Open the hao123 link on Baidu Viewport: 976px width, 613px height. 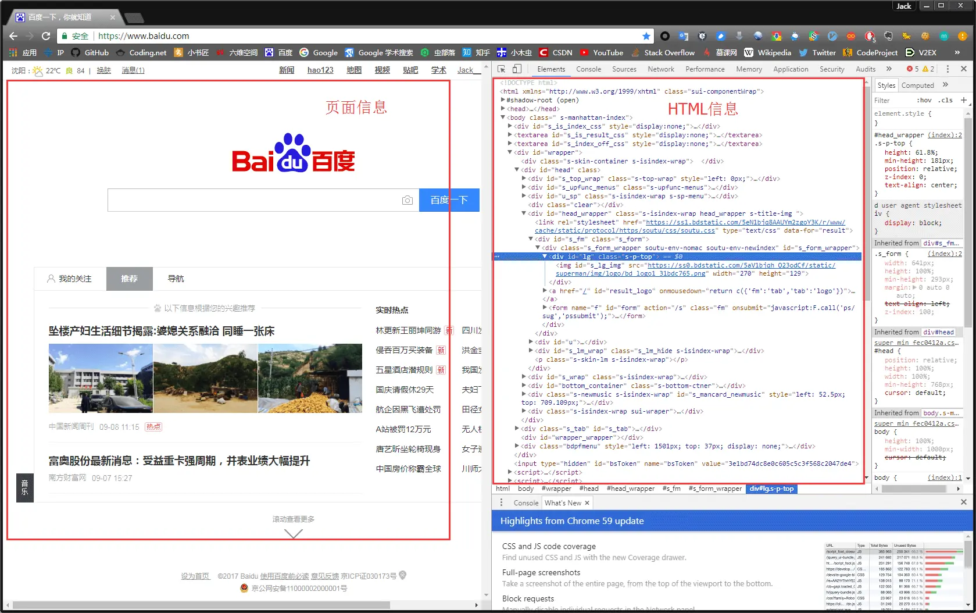pyautogui.click(x=320, y=70)
